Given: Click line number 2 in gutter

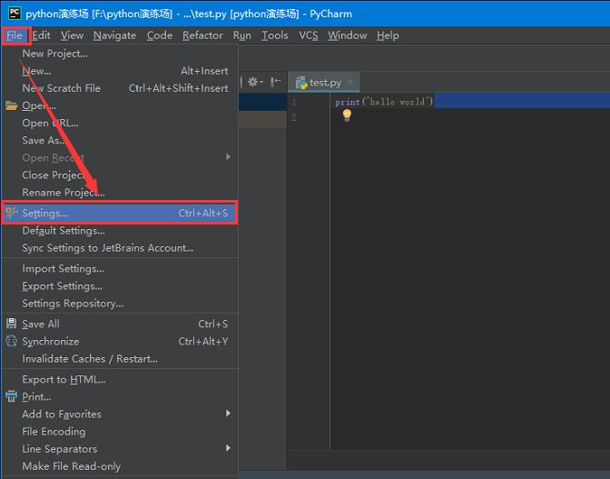Looking at the screenshot, I should click(x=294, y=117).
